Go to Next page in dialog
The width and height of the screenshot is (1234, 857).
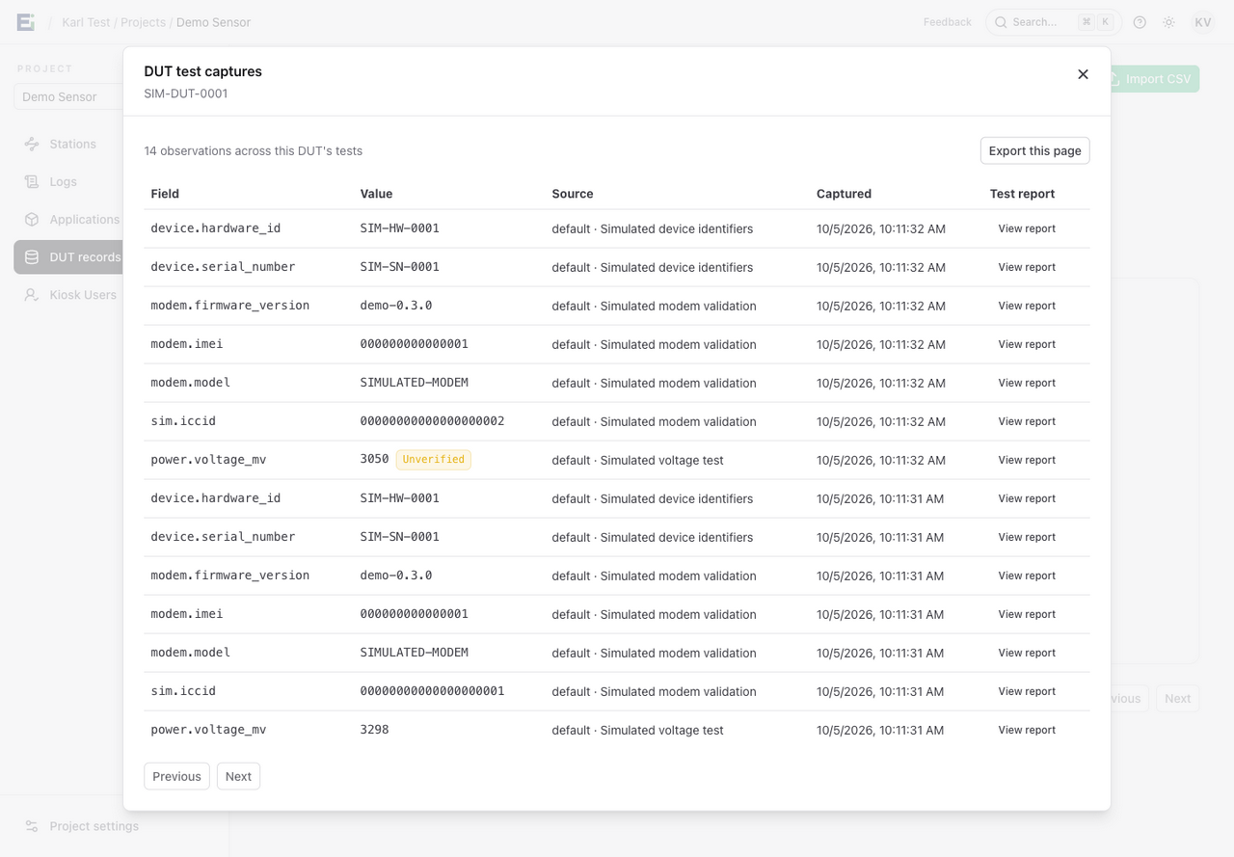[x=238, y=776]
